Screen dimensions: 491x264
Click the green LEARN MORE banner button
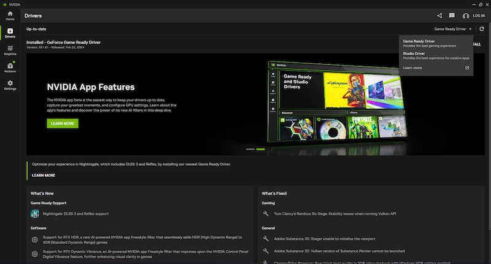pyautogui.click(x=63, y=123)
